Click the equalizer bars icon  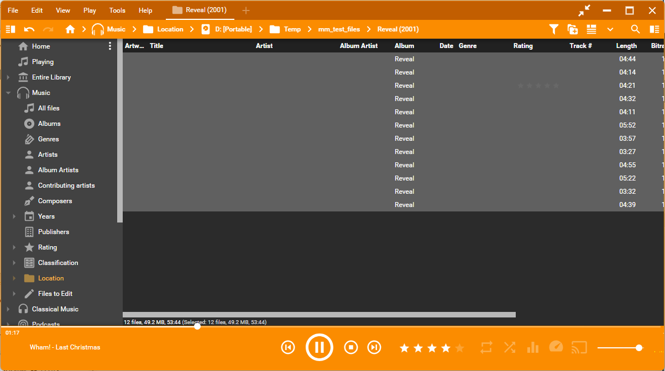(533, 347)
